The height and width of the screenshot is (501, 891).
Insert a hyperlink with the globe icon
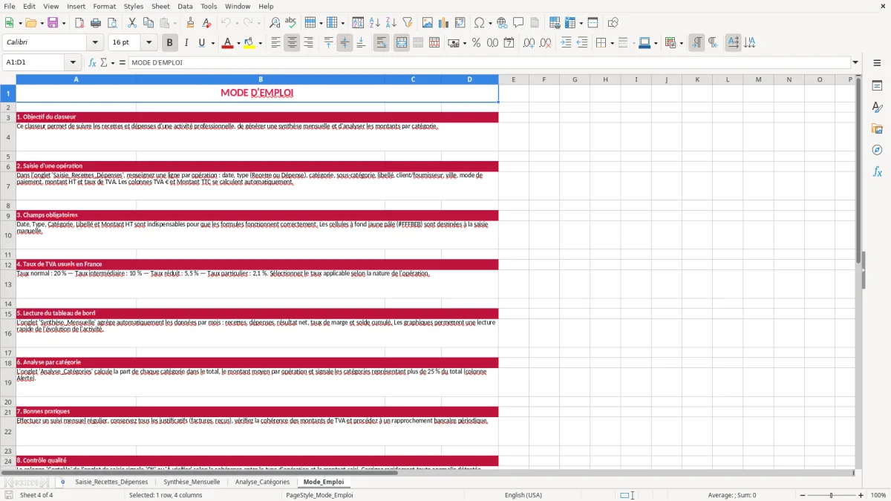point(502,23)
